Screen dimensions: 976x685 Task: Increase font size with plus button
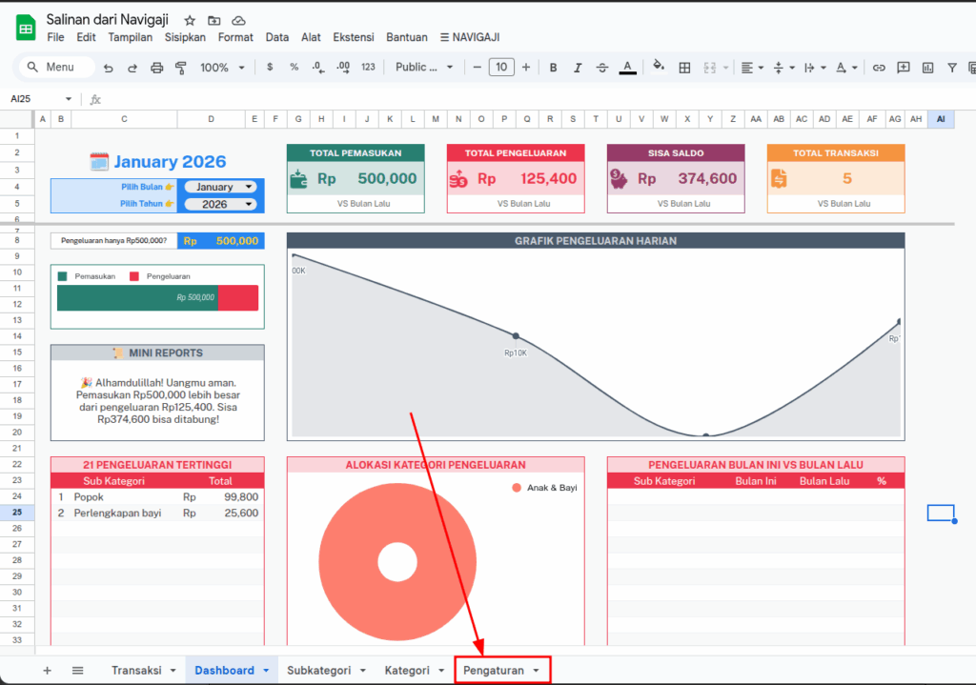(x=525, y=68)
